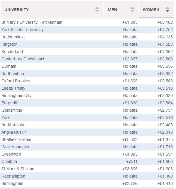The width and height of the screenshot is (176, 189).
Task: Click the Canterbury Christchuch entry
Action: [23, 59]
